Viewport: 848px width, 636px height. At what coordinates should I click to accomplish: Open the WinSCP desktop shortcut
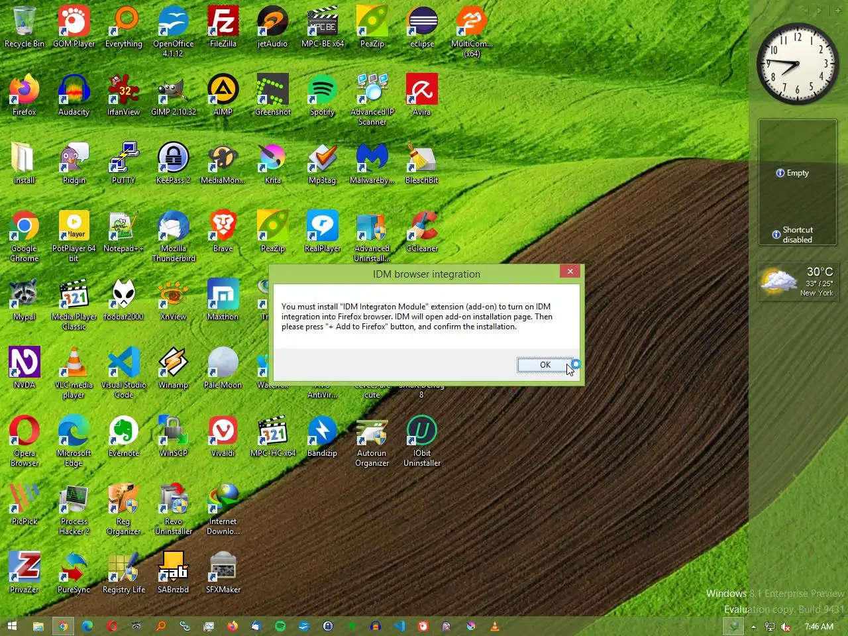click(x=174, y=437)
